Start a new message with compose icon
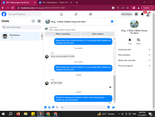The image size is (155, 117). pyautogui.click(x=39, y=21)
